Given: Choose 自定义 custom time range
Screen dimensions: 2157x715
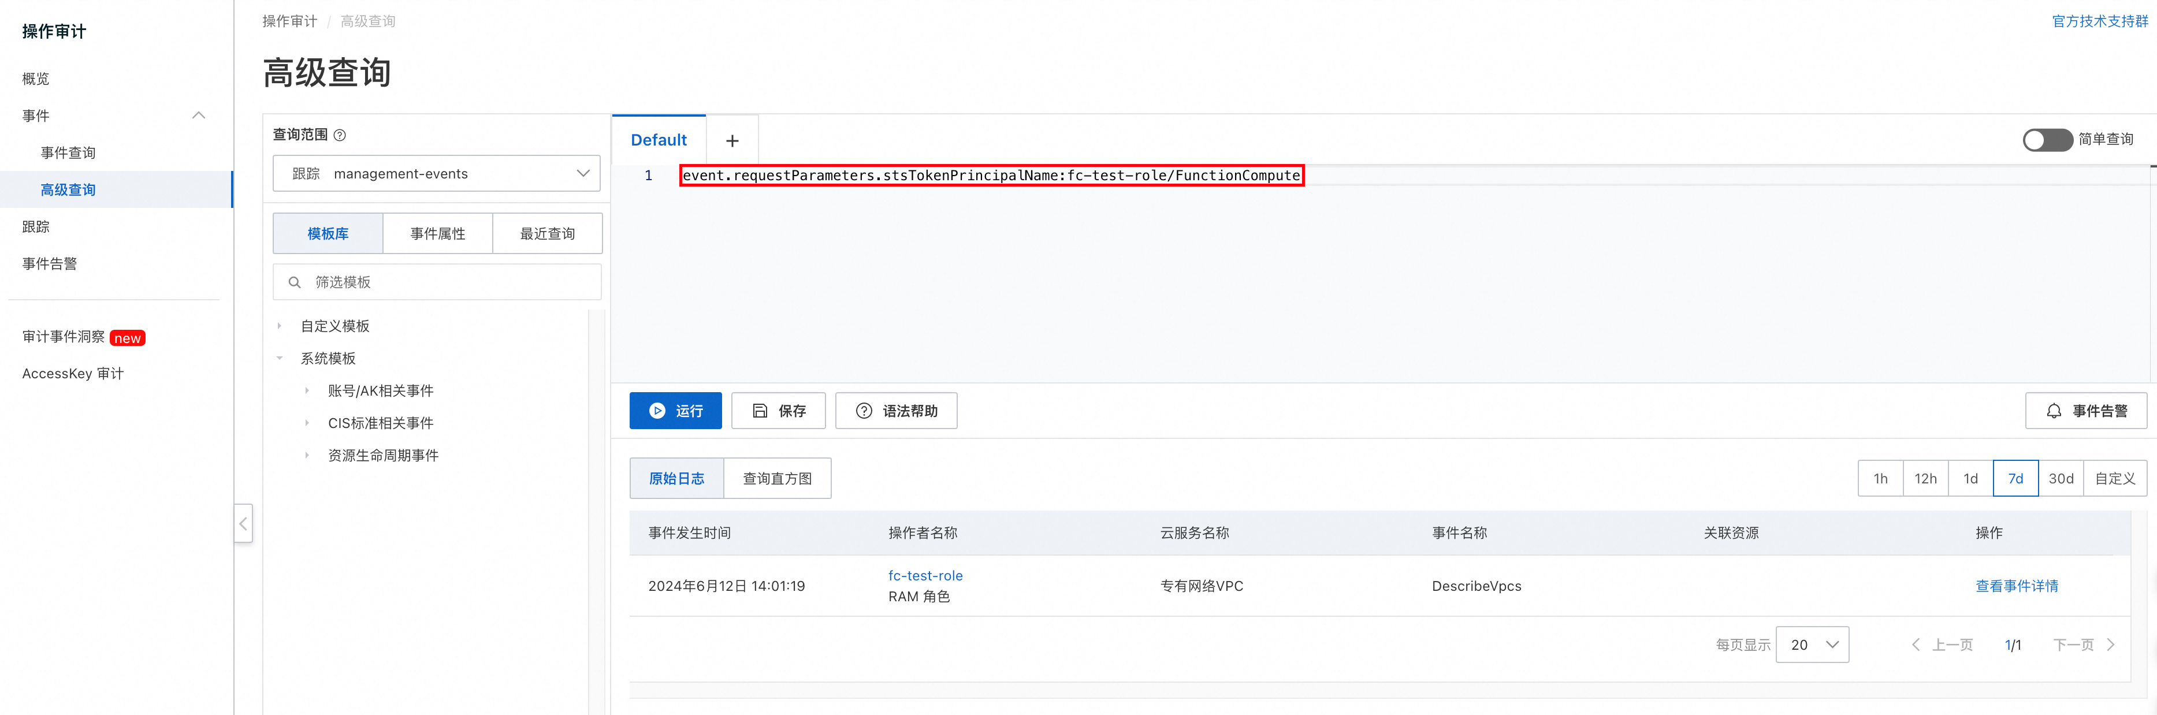Looking at the screenshot, I should [x=2115, y=478].
